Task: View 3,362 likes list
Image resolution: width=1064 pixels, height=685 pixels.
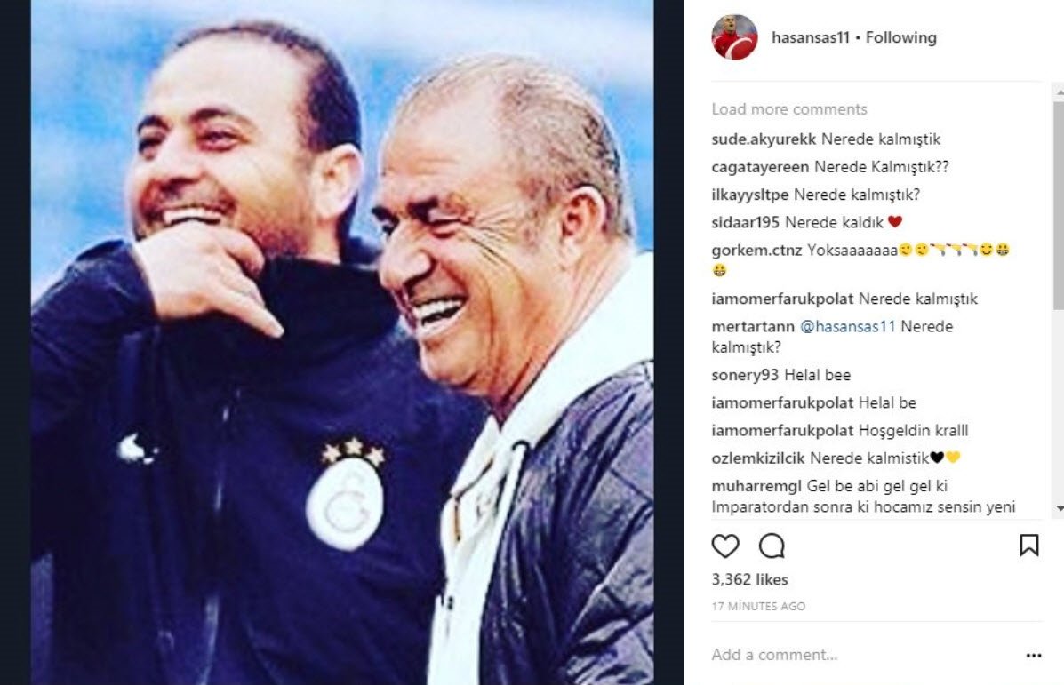Action: pos(750,579)
